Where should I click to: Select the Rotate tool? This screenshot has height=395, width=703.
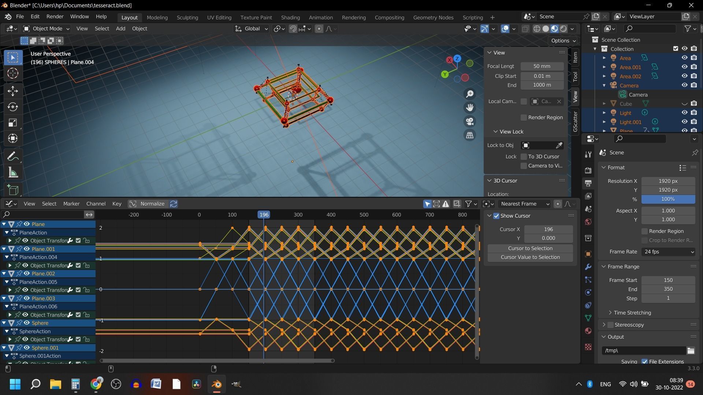13,107
